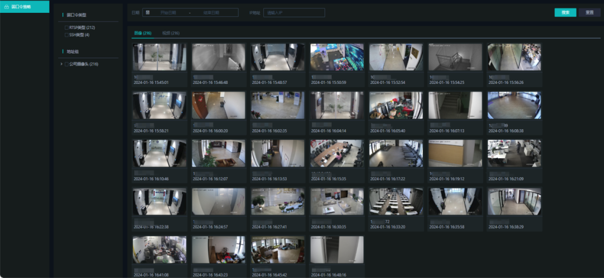Select the 弱口令策略 sidebar menu item

pos(24,7)
